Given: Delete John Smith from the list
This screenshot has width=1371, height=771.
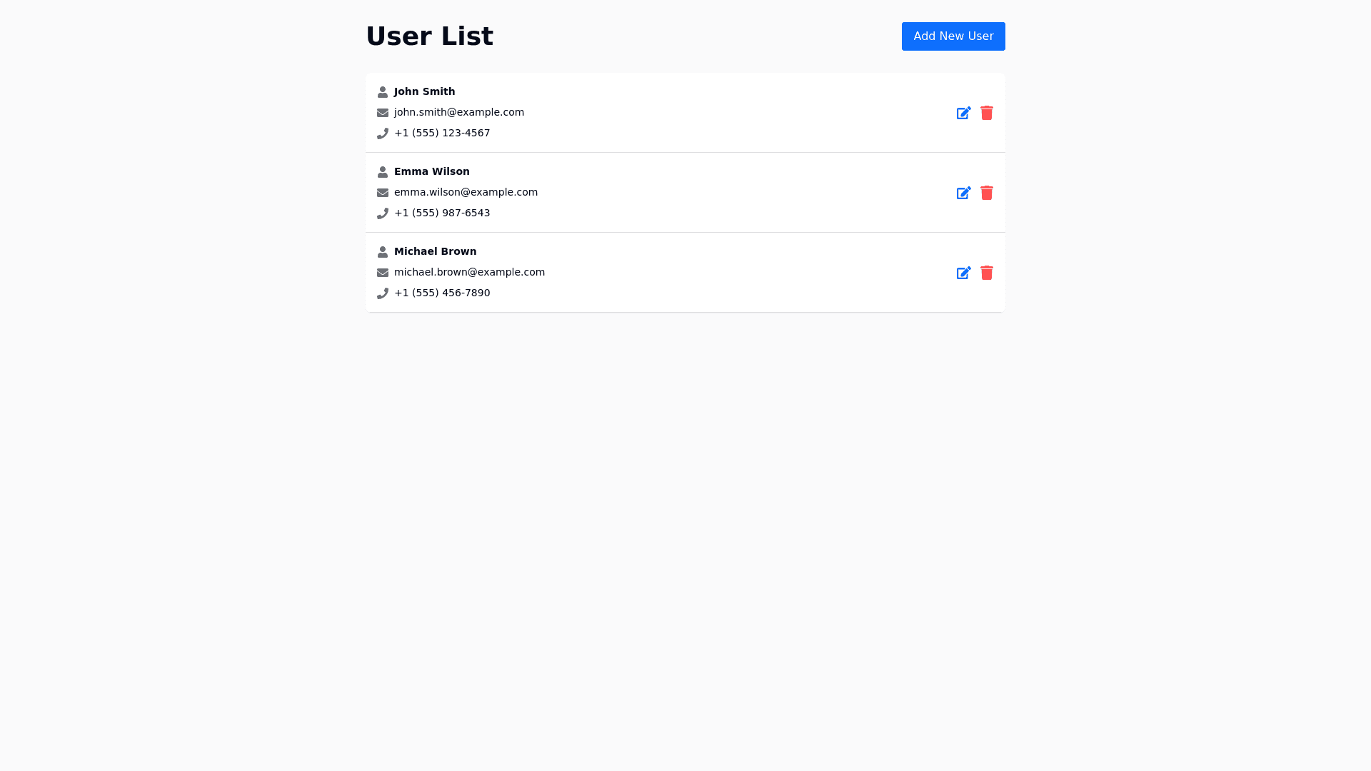Looking at the screenshot, I should click(986, 114).
